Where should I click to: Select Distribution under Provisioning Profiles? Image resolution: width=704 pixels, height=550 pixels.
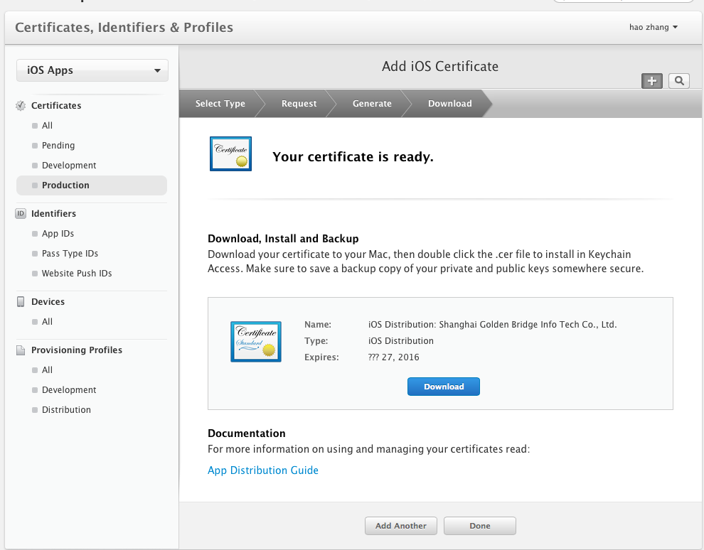[66, 410]
